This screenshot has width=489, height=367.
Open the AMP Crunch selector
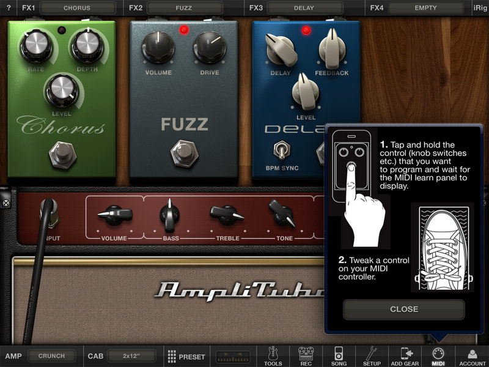pos(51,356)
